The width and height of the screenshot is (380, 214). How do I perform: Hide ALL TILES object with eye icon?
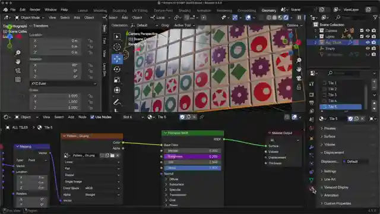click(368, 42)
